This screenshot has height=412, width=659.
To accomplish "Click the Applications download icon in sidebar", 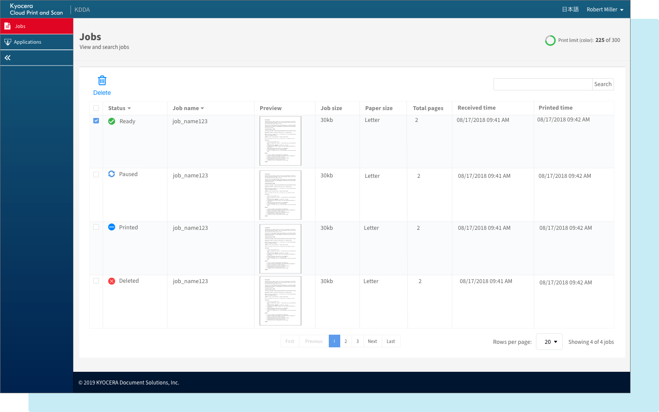I will pos(7,42).
